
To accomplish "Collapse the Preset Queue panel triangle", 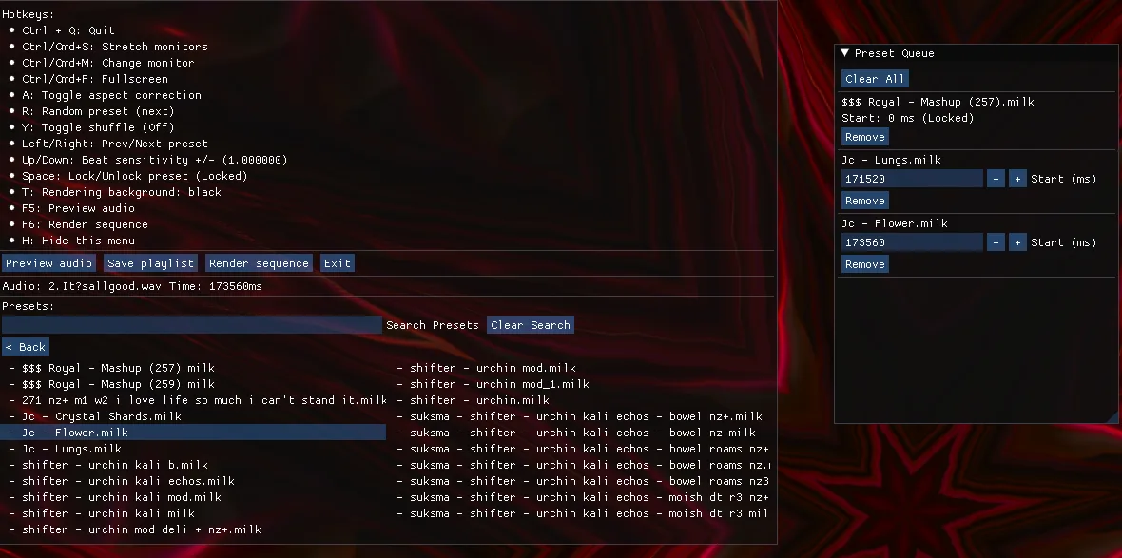I will coord(844,54).
